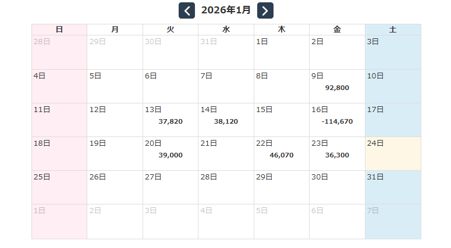Viewport: 451px width, 248px height.
Task: Select the 38,120 amount on the 14th
Action: coord(226,121)
